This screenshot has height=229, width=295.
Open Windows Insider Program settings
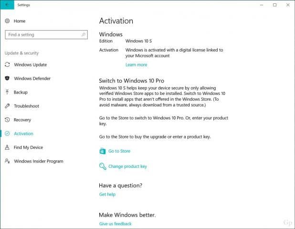(x=39, y=161)
